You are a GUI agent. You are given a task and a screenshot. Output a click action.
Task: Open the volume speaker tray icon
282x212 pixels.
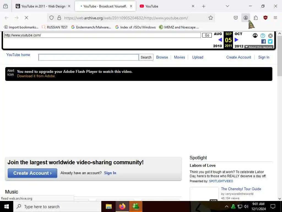(x=246, y=206)
